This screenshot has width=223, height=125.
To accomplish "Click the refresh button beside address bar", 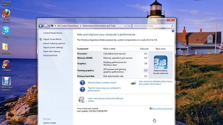I will tap(129, 26).
